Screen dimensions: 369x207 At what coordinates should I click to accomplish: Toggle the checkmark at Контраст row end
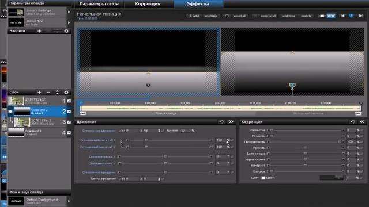pos(362,165)
